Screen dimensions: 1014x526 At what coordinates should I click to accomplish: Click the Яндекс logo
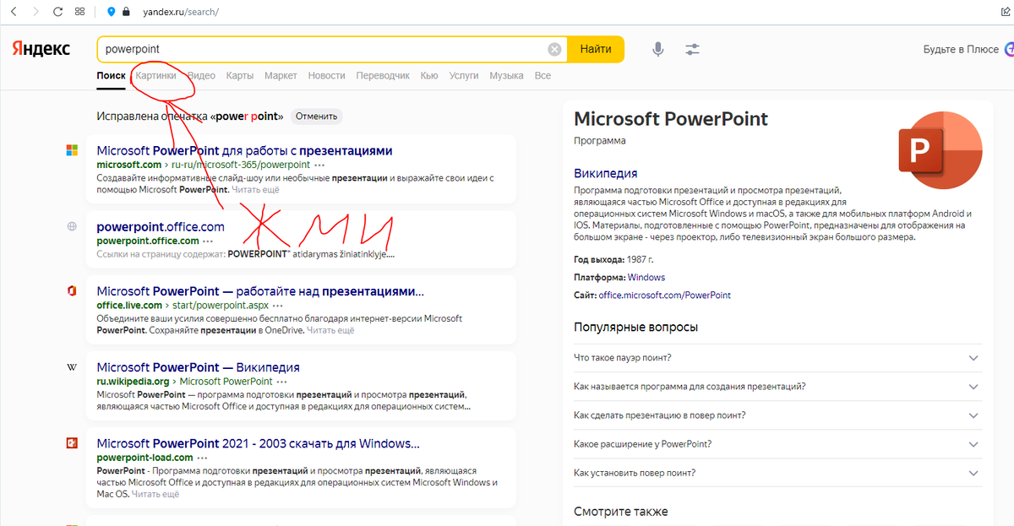click(41, 49)
